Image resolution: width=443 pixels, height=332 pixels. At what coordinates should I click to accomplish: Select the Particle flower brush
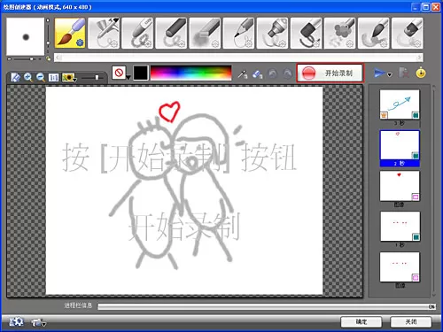(339, 33)
